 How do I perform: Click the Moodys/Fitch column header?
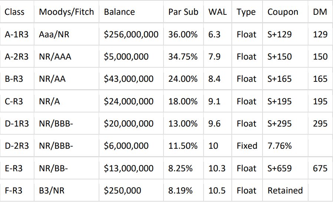pyautogui.click(x=66, y=12)
